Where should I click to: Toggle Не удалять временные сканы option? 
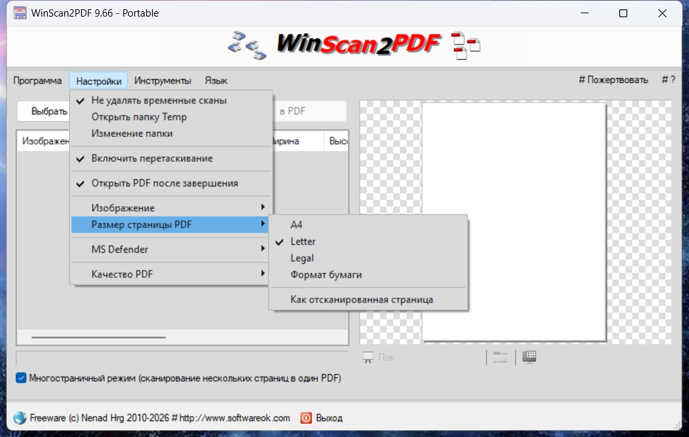(171, 100)
